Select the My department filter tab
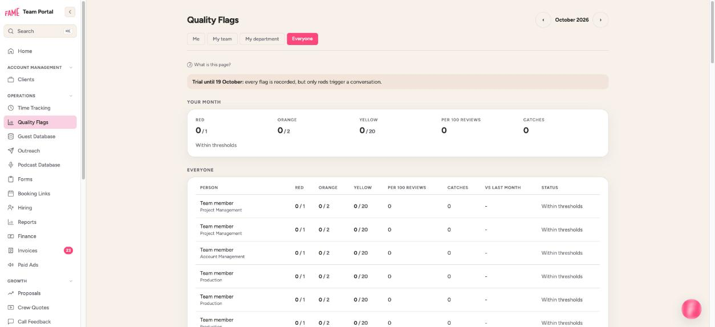Screen dimensions: 715x327 click(262, 39)
